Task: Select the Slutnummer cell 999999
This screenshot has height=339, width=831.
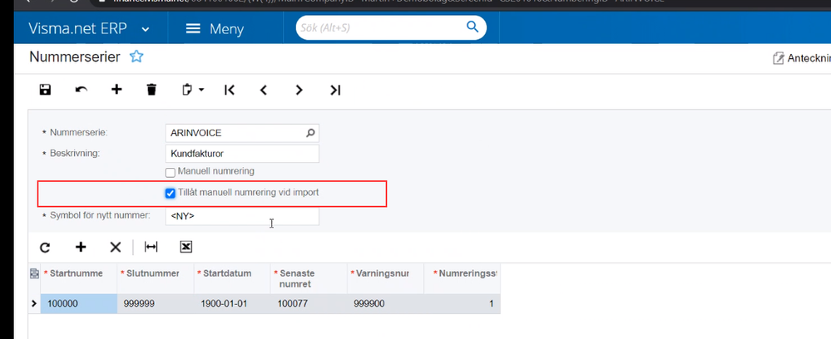Action: coord(156,304)
